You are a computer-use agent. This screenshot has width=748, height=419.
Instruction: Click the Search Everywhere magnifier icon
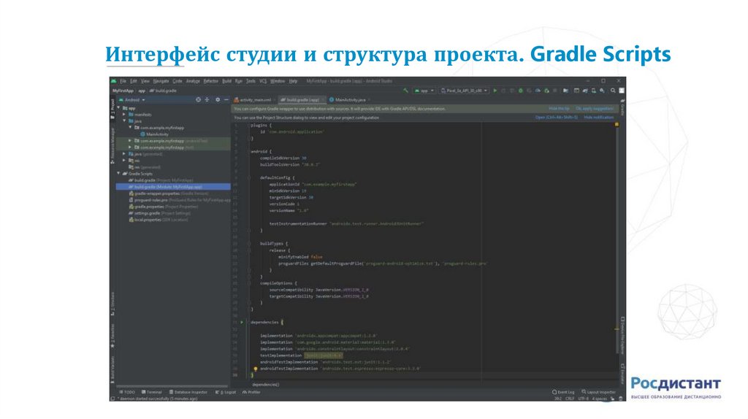[x=613, y=91]
